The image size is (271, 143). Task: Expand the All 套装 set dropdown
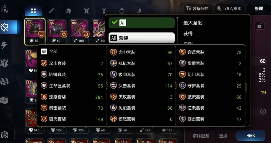(142, 38)
